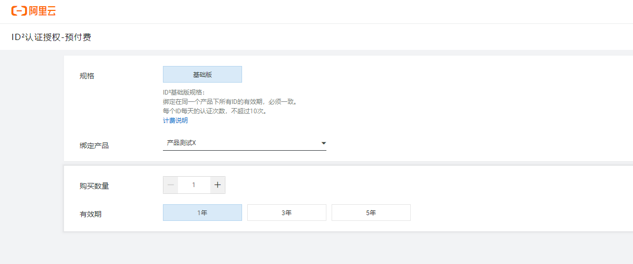The width and height of the screenshot is (633, 264).
Task: Choose the 1年 validity period
Action: (202, 213)
